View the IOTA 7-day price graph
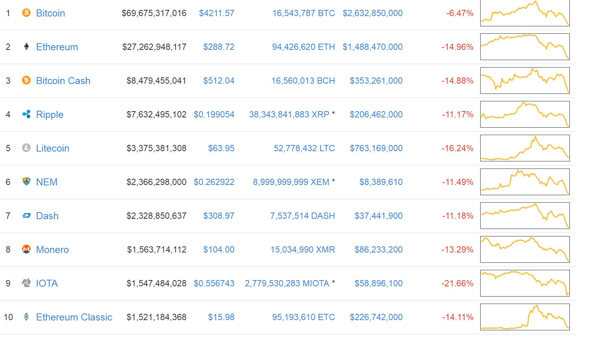The image size is (595, 337). 525,283
